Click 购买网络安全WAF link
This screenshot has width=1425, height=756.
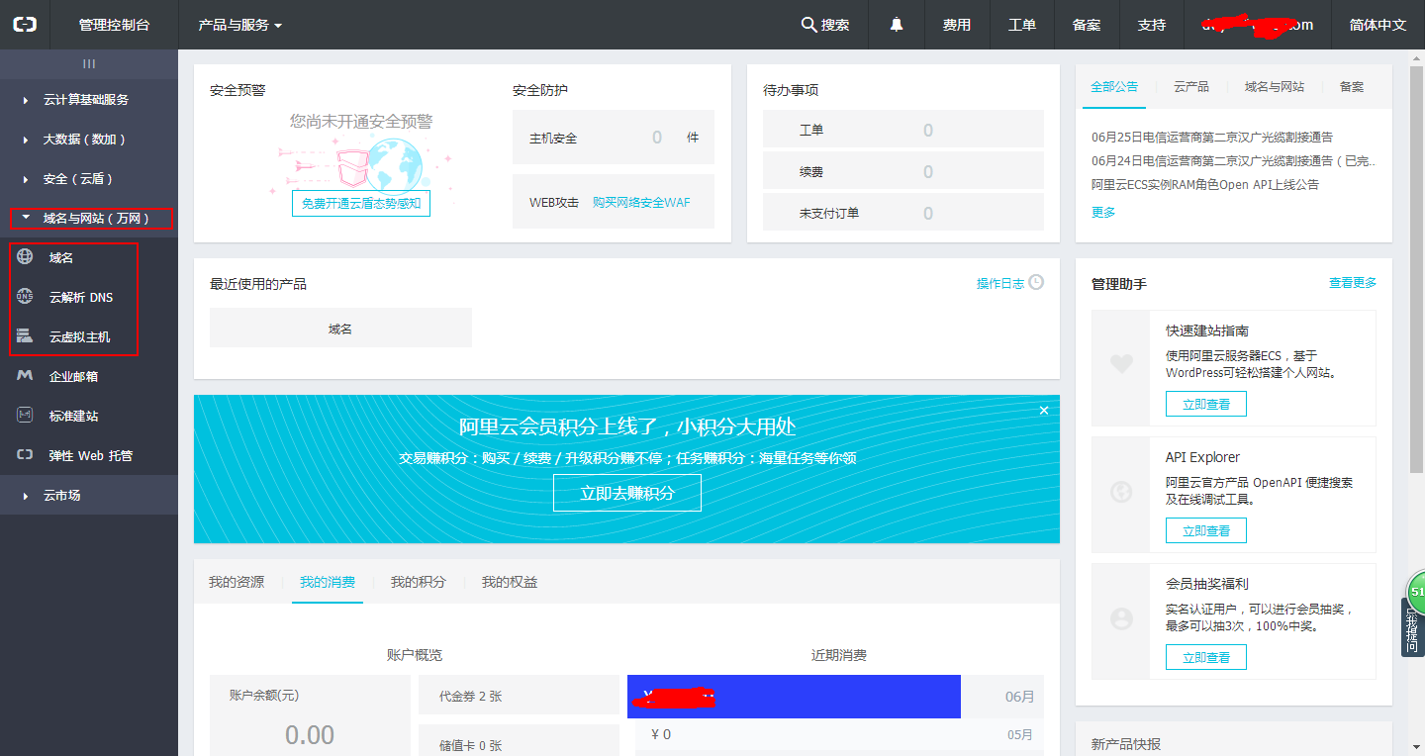pos(641,202)
